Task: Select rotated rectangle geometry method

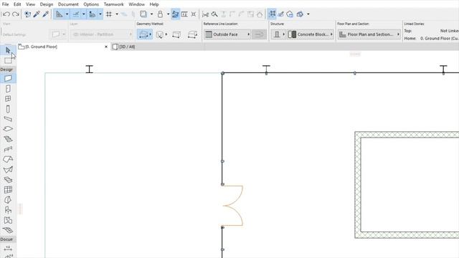Action: coord(192,34)
